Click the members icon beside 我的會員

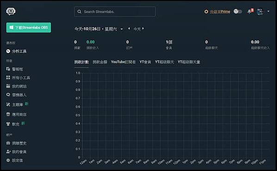pos(8,152)
